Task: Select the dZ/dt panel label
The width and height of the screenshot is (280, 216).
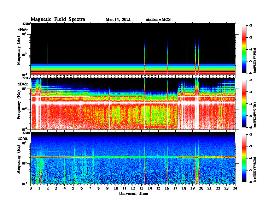Action: (23, 138)
